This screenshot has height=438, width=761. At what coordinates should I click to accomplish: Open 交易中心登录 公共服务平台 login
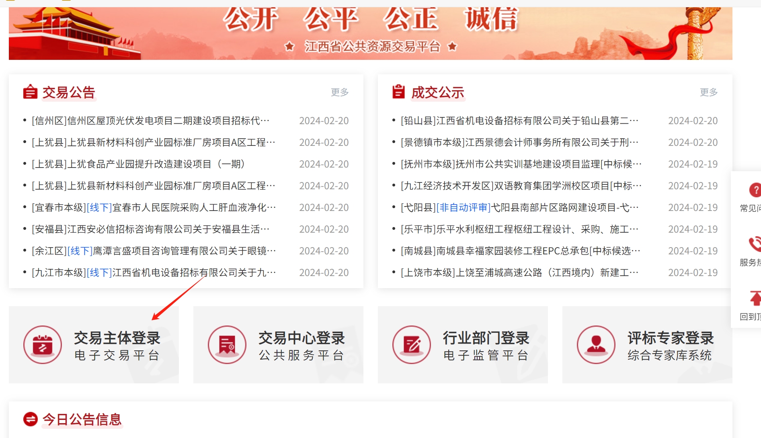pyautogui.click(x=302, y=345)
